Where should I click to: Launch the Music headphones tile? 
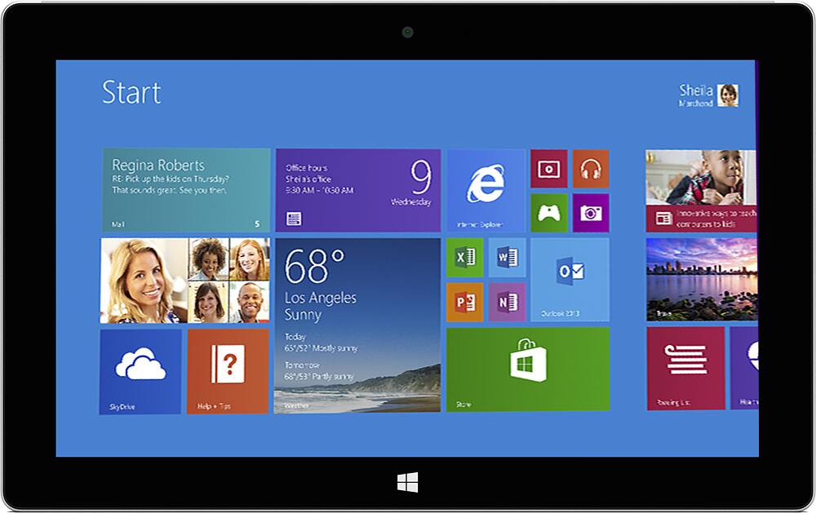click(590, 169)
